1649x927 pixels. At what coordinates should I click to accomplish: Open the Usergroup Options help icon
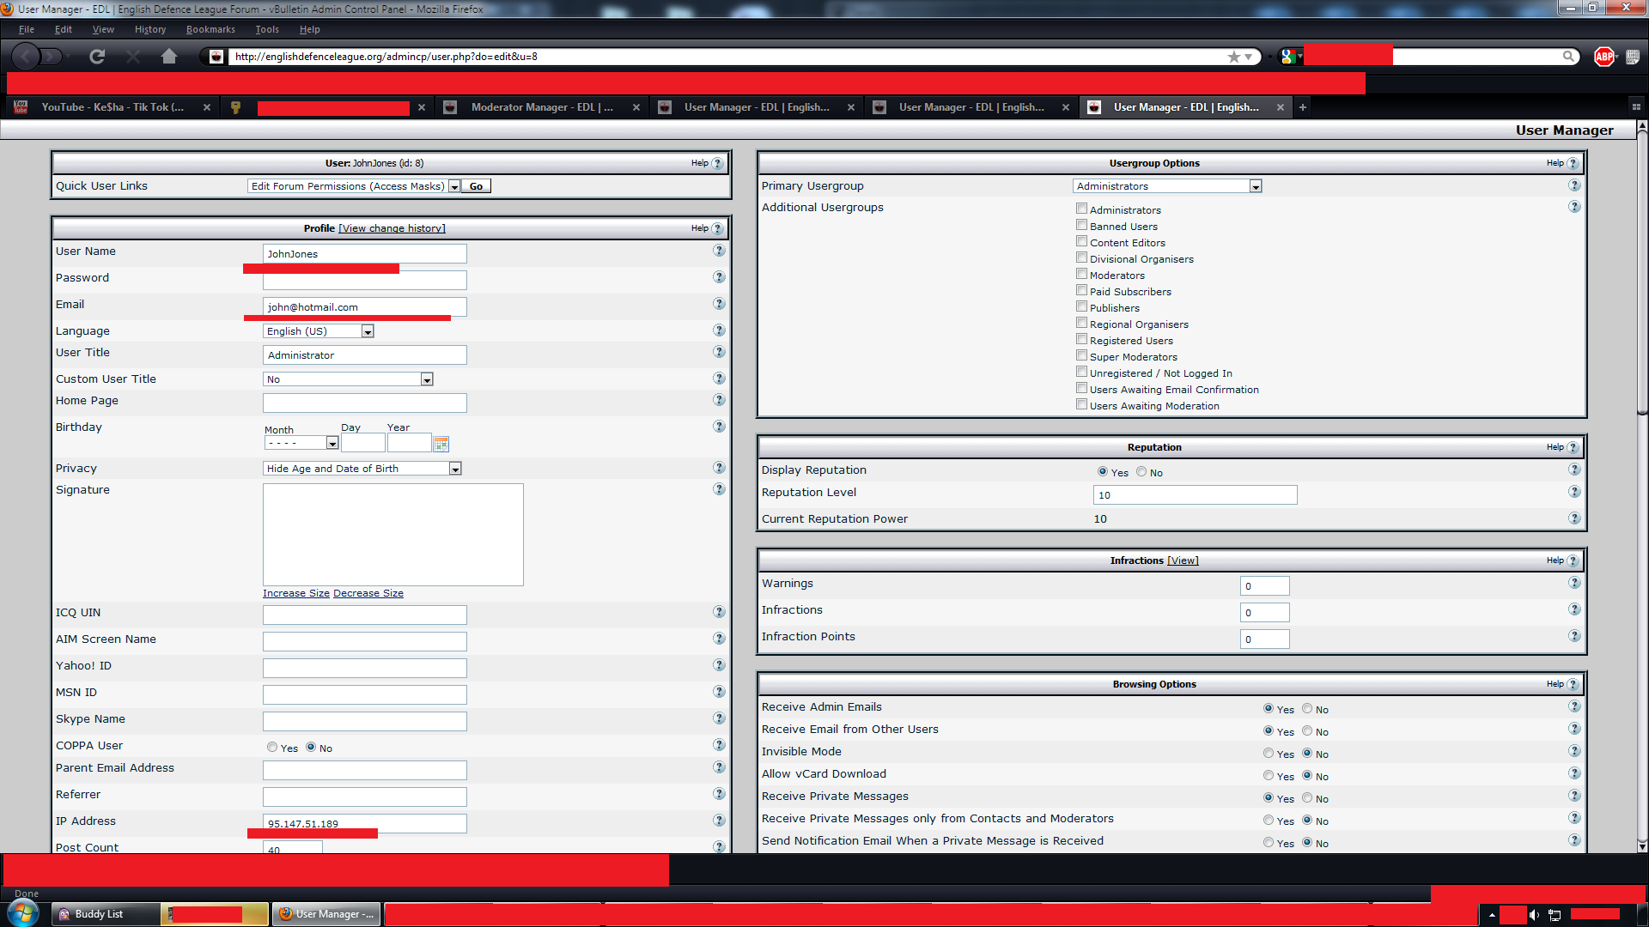point(1573,163)
